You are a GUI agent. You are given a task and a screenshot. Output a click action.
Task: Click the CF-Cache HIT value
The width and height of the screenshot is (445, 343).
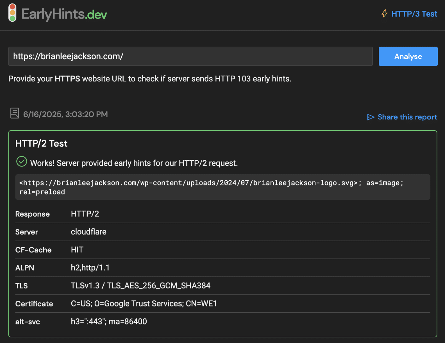coord(77,249)
